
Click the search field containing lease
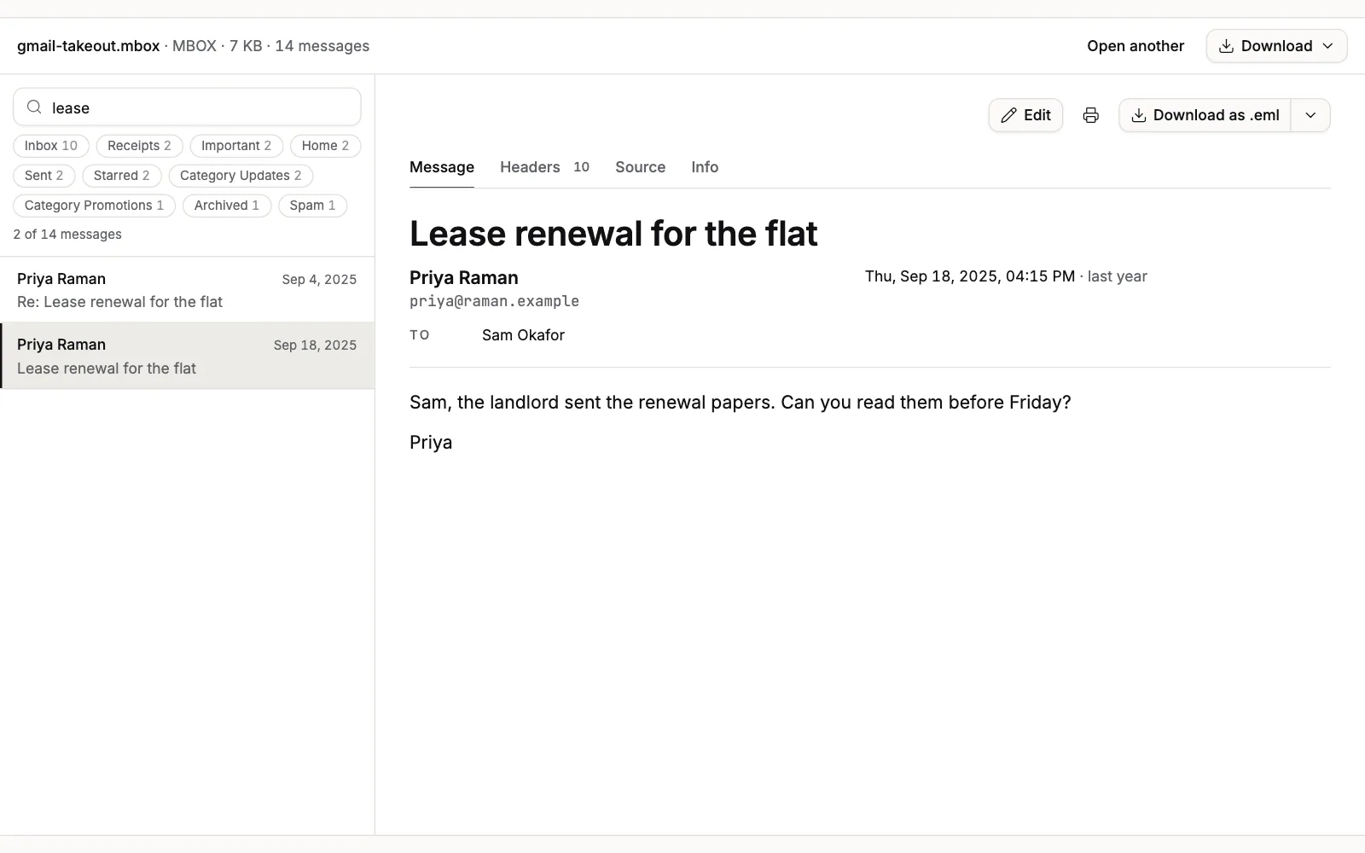coord(187,107)
